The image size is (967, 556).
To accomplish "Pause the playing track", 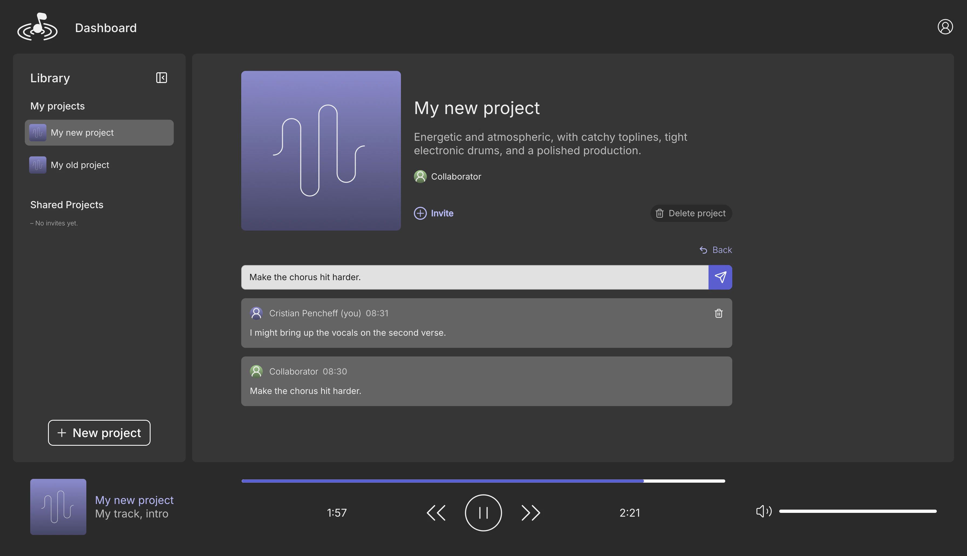I will 483,513.
